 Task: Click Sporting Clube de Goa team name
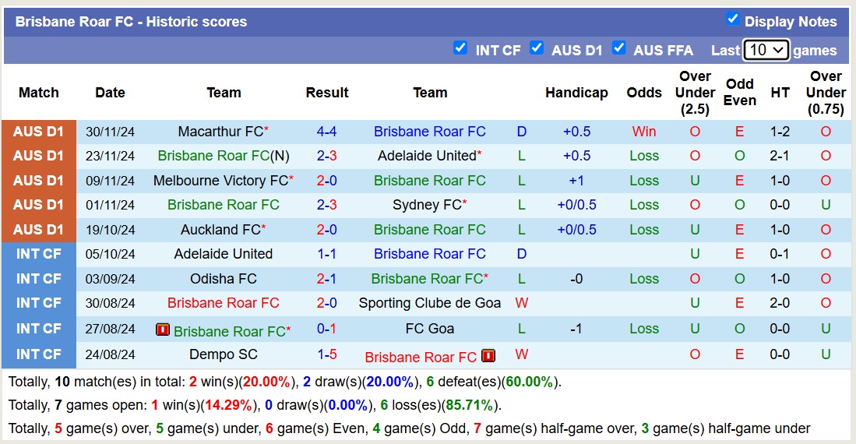pyautogui.click(x=430, y=303)
